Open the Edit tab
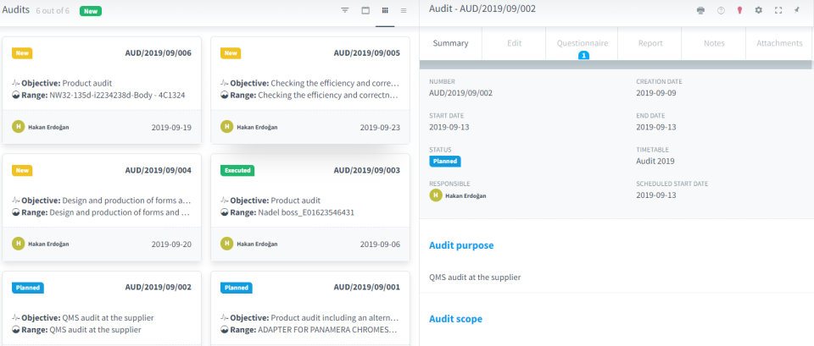 pos(514,43)
